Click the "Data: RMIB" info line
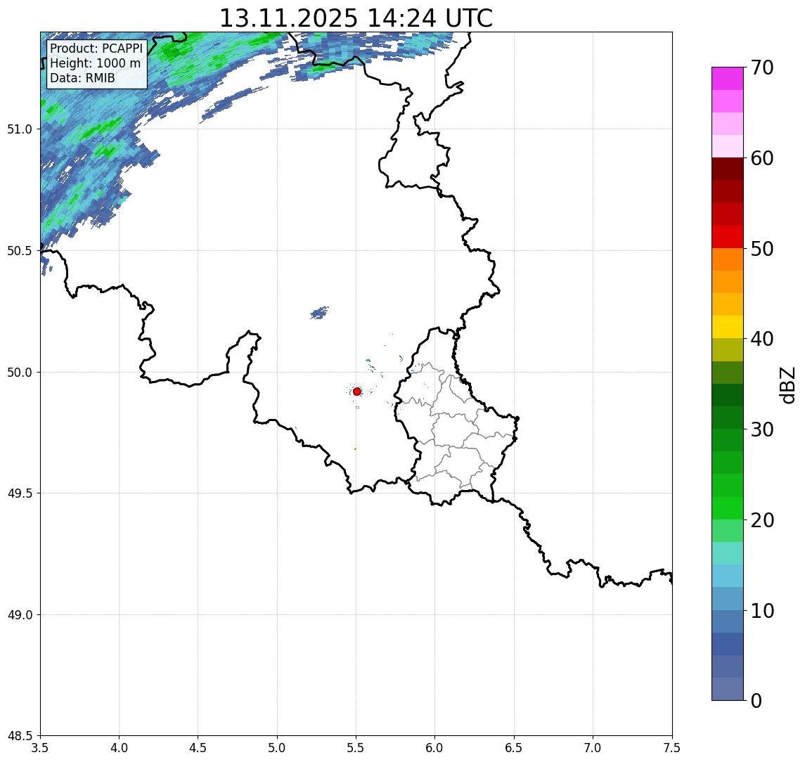The width and height of the screenshot is (805, 762). (x=82, y=78)
